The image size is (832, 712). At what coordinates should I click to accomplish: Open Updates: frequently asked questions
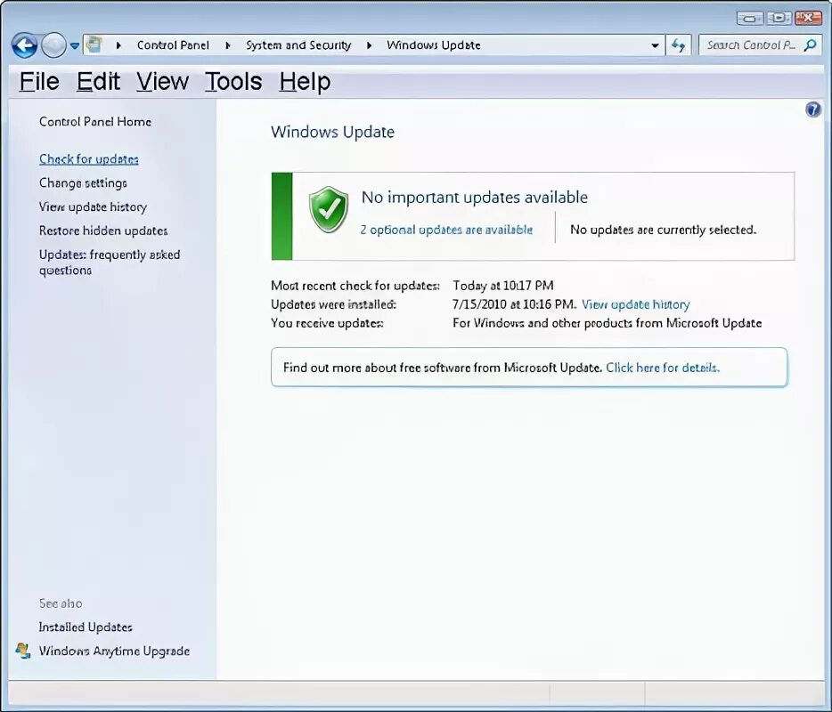110,263
